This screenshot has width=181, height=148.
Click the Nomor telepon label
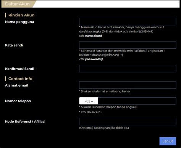[18, 101]
